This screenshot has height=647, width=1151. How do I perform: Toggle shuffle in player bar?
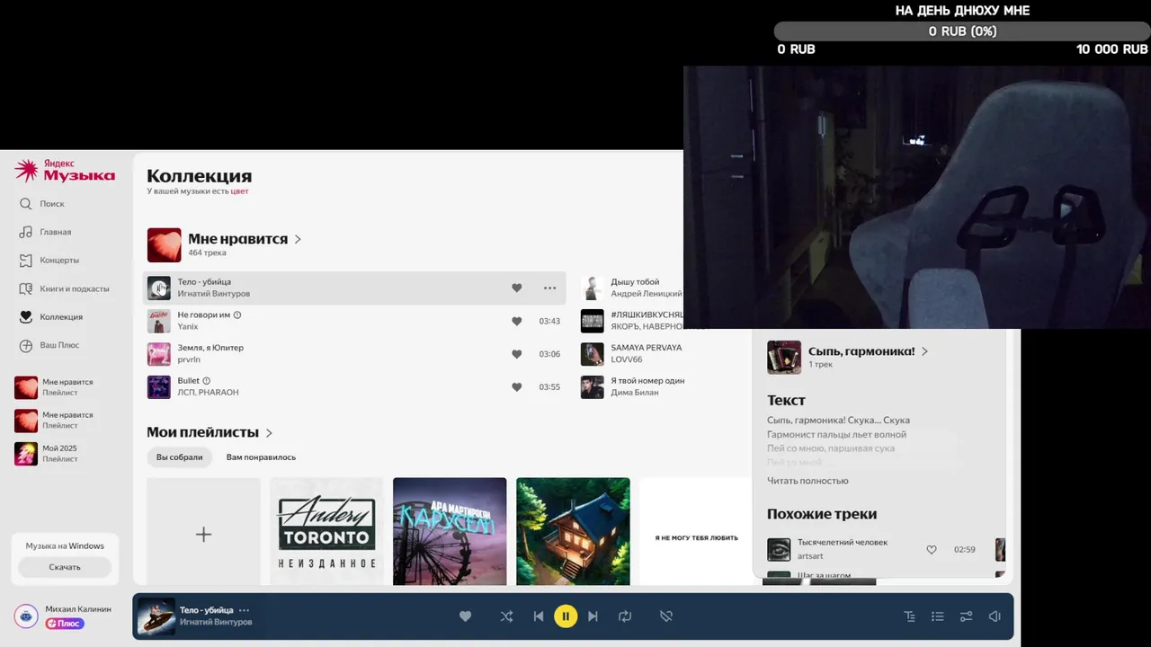pyautogui.click(x=506, y=616)
